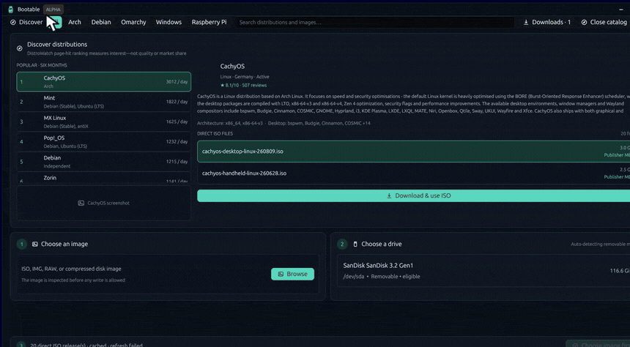Click the drive icon next to Choose a drive
Screen dimensions: 630x347
(355, 244)
